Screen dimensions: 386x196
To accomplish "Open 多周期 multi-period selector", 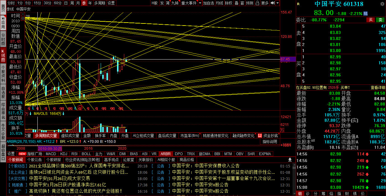I will tap(100, 3).
